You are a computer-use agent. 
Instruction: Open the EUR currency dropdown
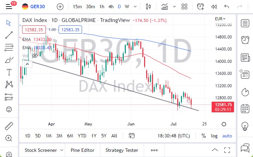[x=220, y=19]
